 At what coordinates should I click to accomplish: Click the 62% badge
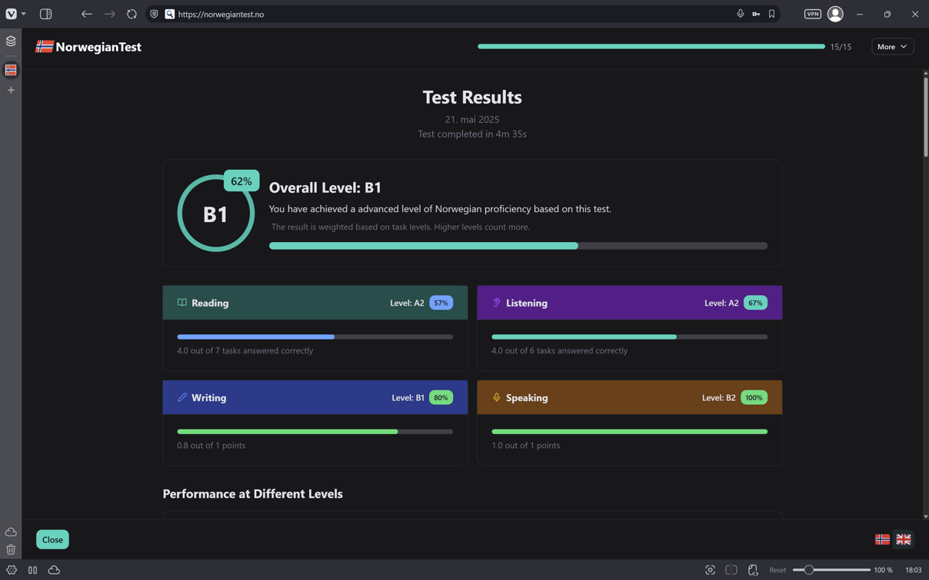241,181
